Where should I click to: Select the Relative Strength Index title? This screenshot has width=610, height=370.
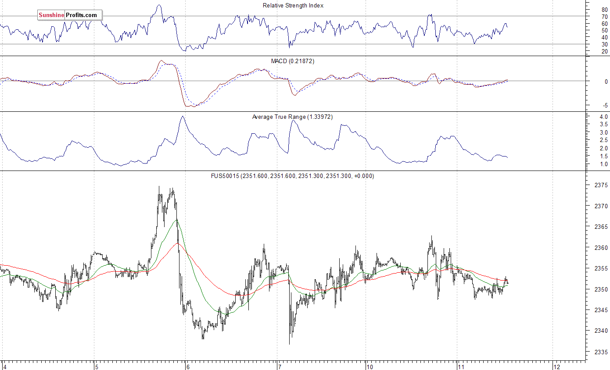click(x=293, y=6)
